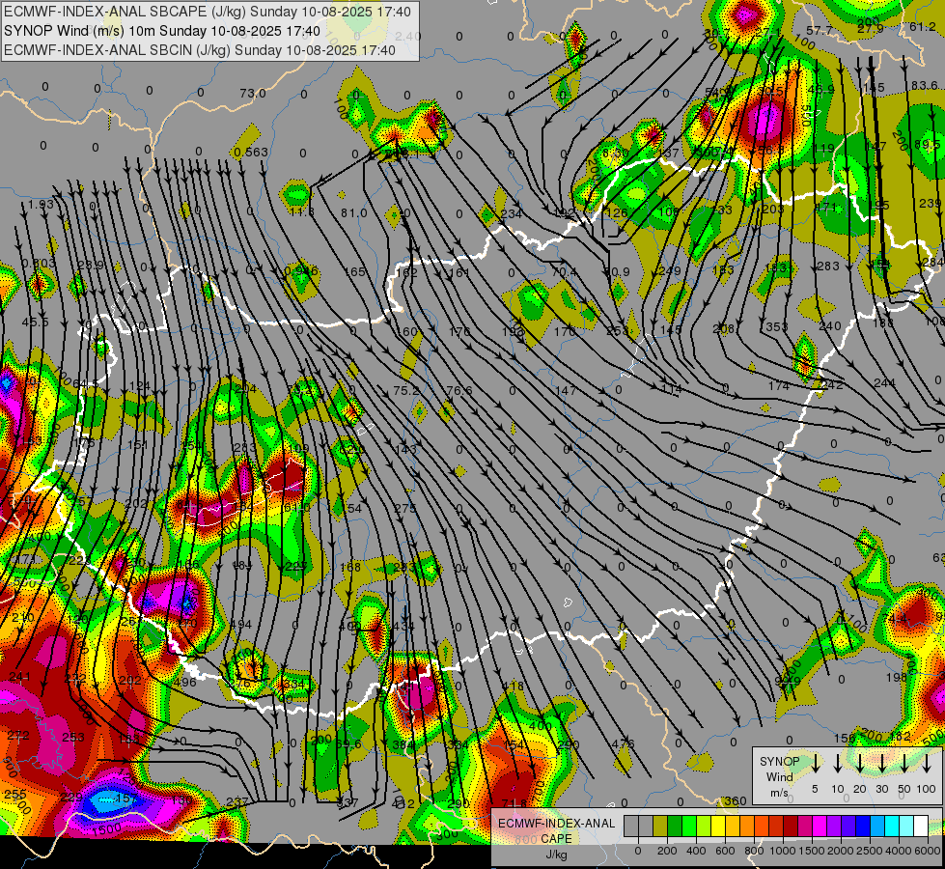Click the '1000' tick label on CAPE colorbar
Screen dimensions: 945x869
click(x=783, y=851)
